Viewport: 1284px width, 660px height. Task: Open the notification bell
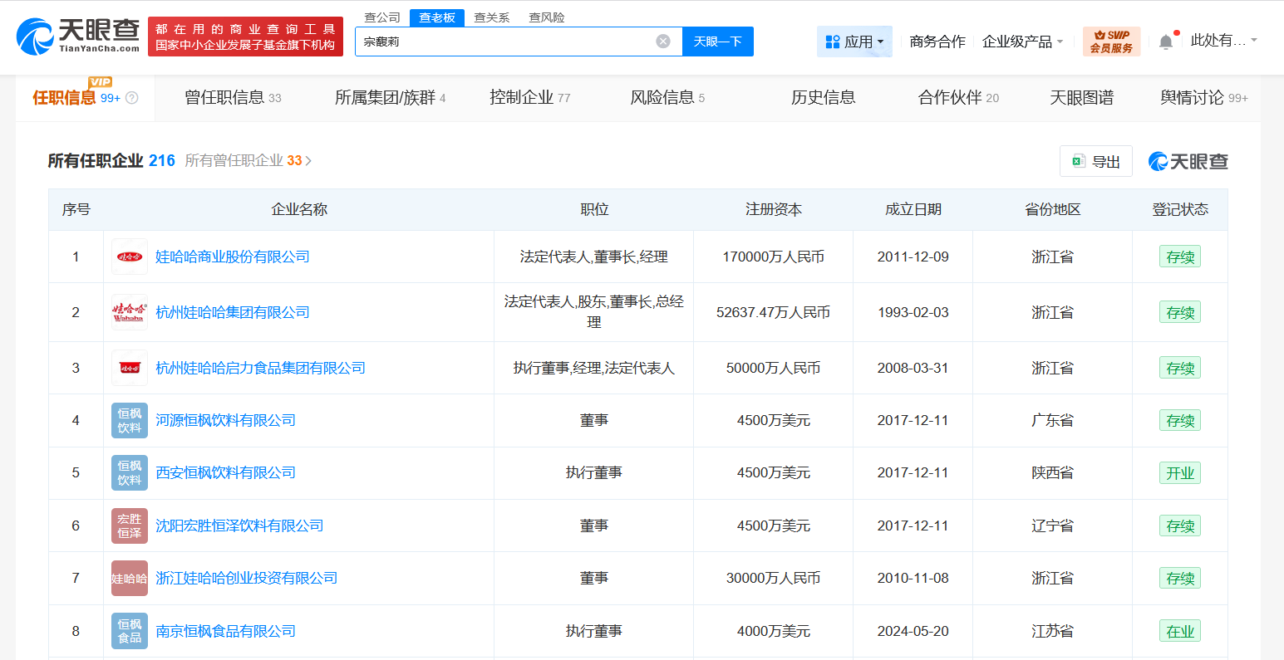tap(1167, 39)
